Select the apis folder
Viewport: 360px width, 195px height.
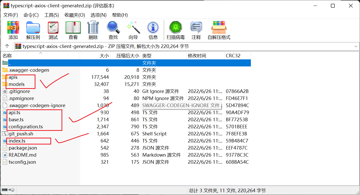13,77
